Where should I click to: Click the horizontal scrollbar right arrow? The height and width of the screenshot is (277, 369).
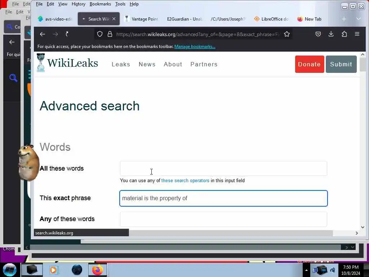(357, 233)
